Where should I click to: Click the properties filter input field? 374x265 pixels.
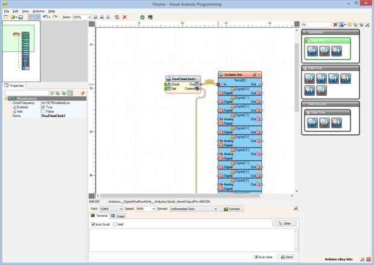[x=27, y=93]
